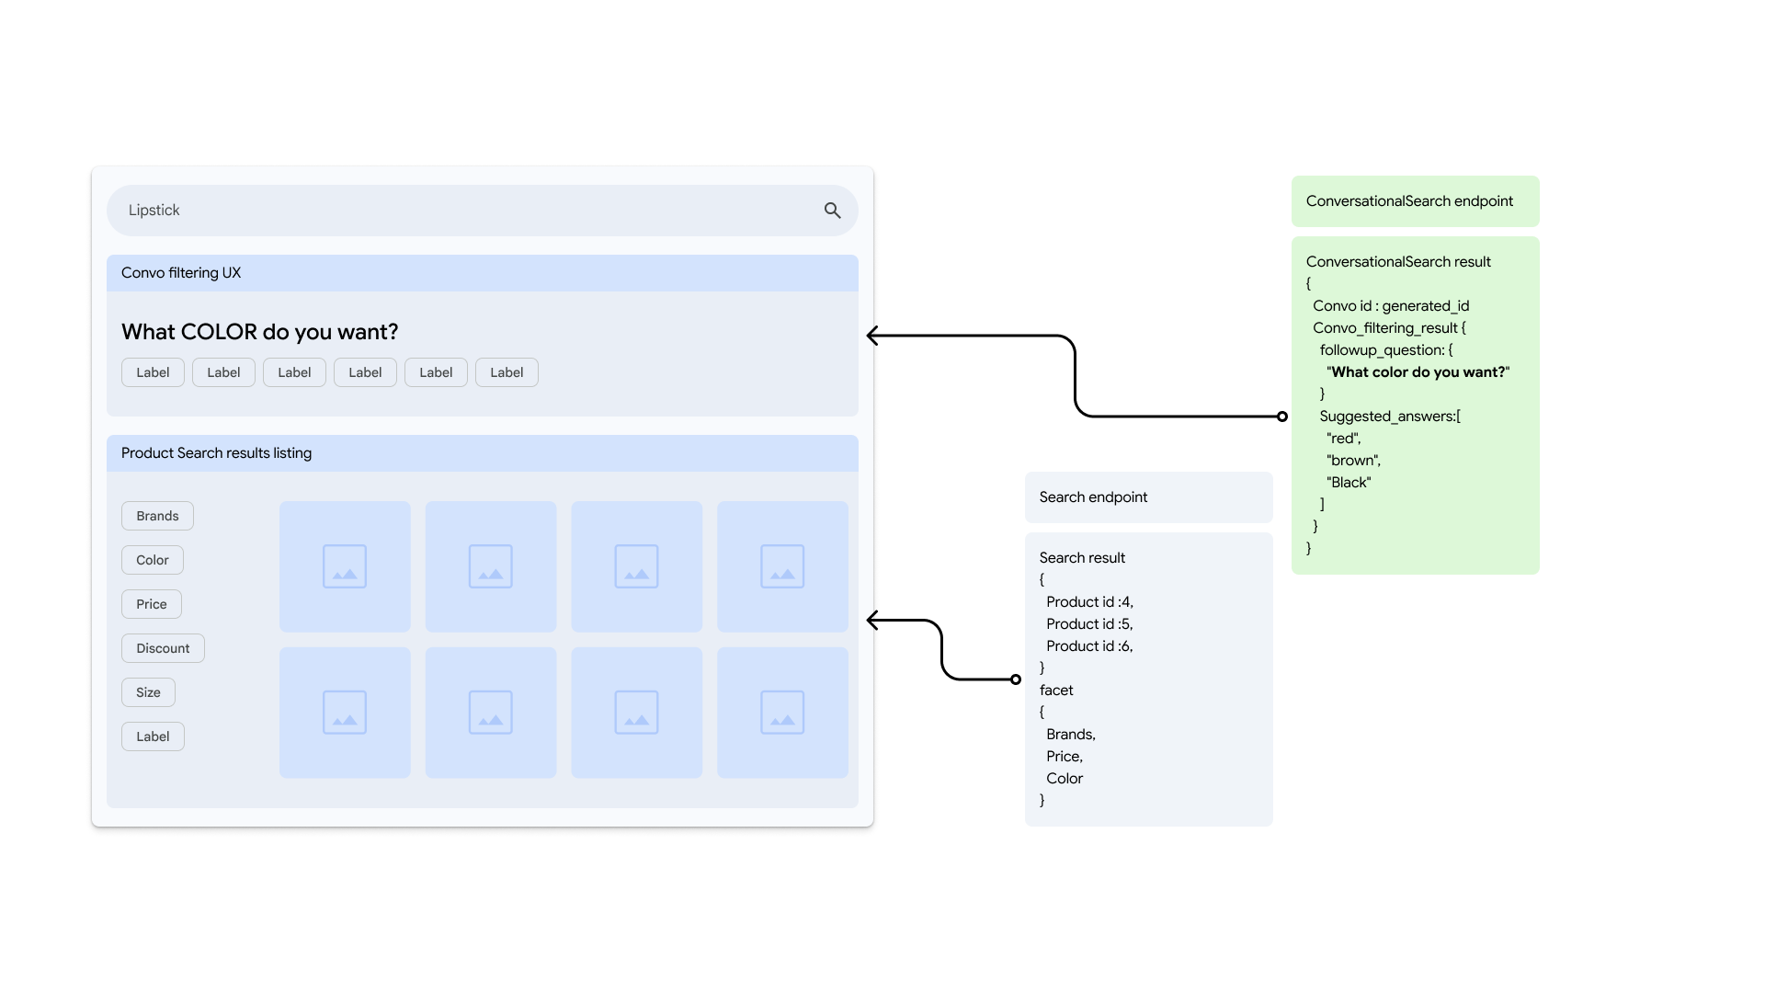Click the ConversationalSearch endpoint green box
The height and width of the screenshot is (993, 1765).
click(1415, 201)
